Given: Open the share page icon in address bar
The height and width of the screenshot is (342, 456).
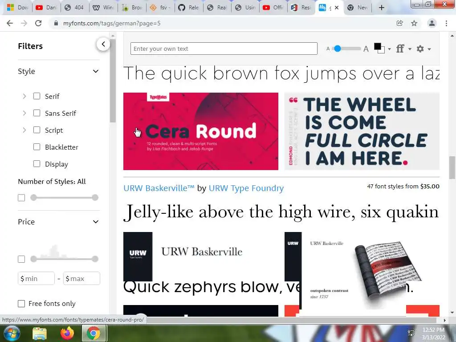Looking at the screenshot, I should [400, 23].
